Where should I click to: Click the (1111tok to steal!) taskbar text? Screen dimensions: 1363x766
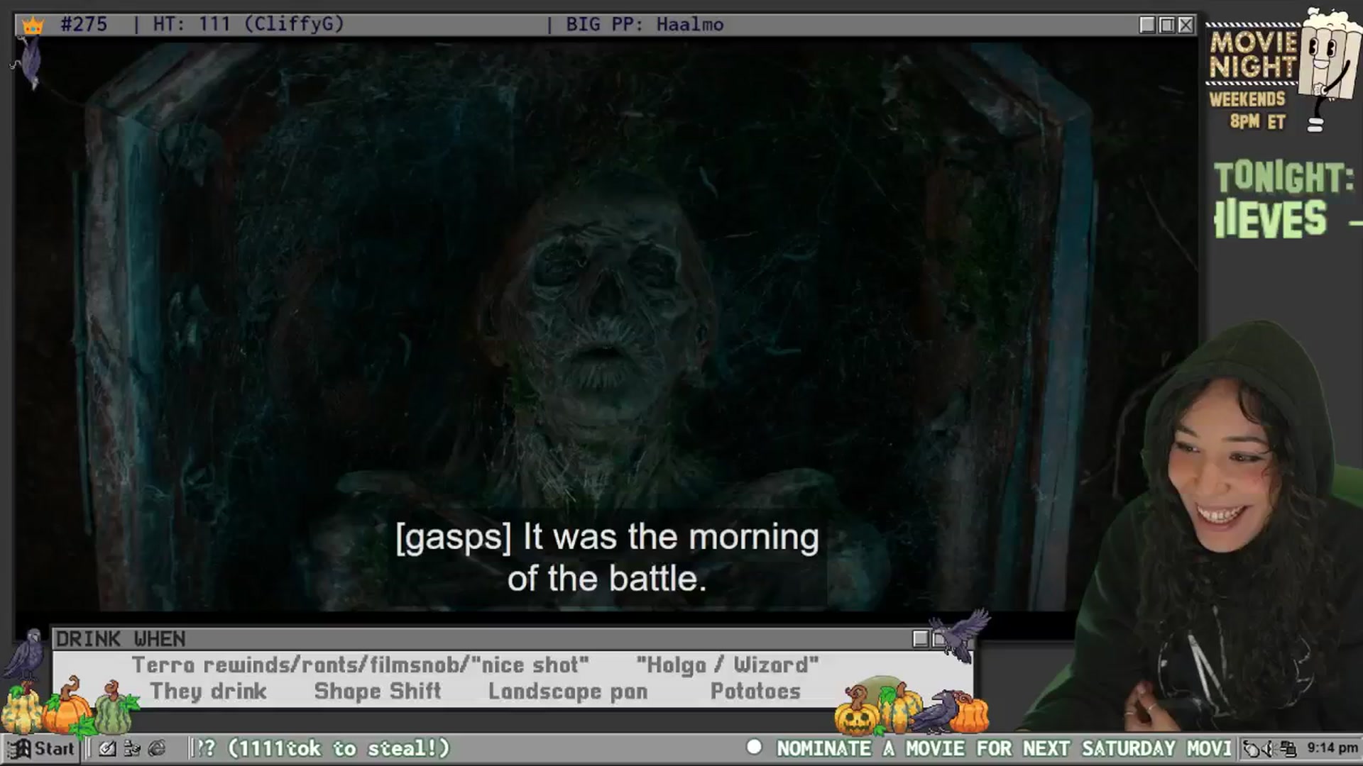pos(339,748)
